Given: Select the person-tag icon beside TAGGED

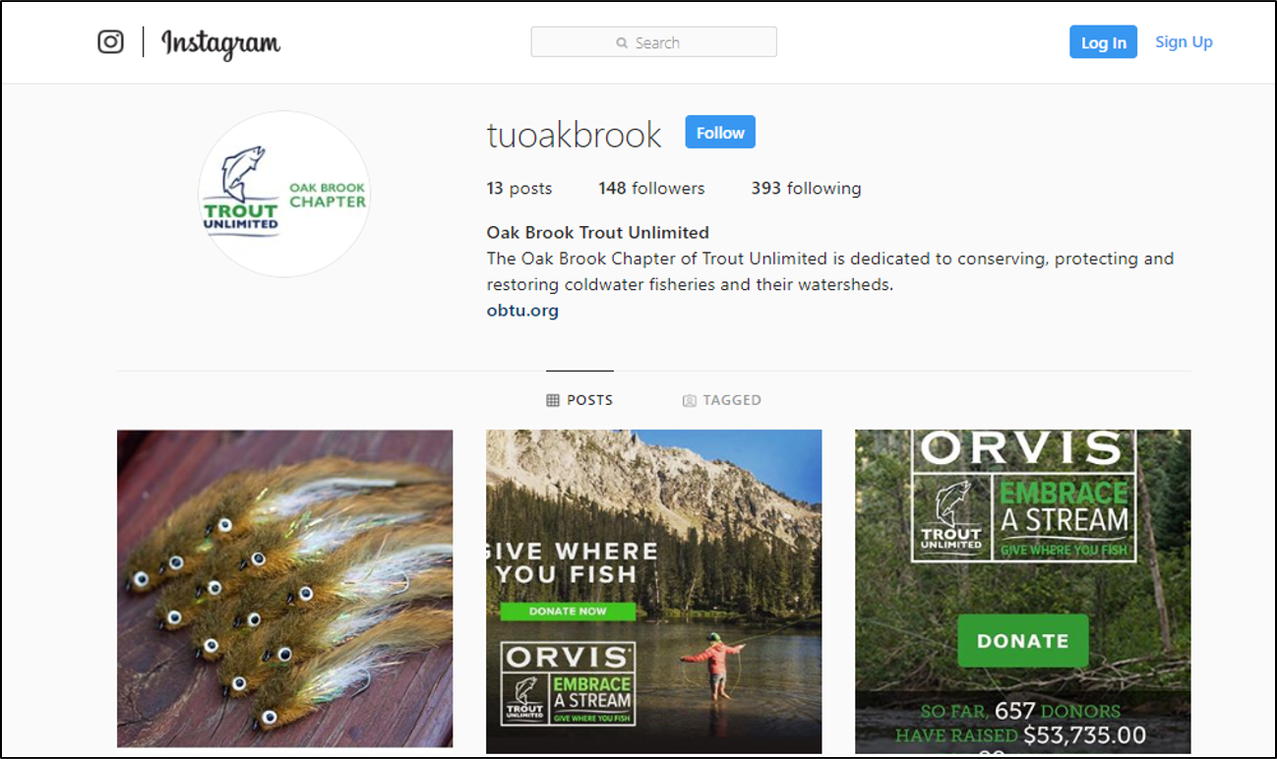Looking at the screenshot, I should (690, 400).
